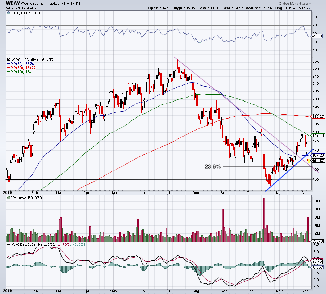Click the 53078 volume value tag
326x294 pixels.
point(317,241)
